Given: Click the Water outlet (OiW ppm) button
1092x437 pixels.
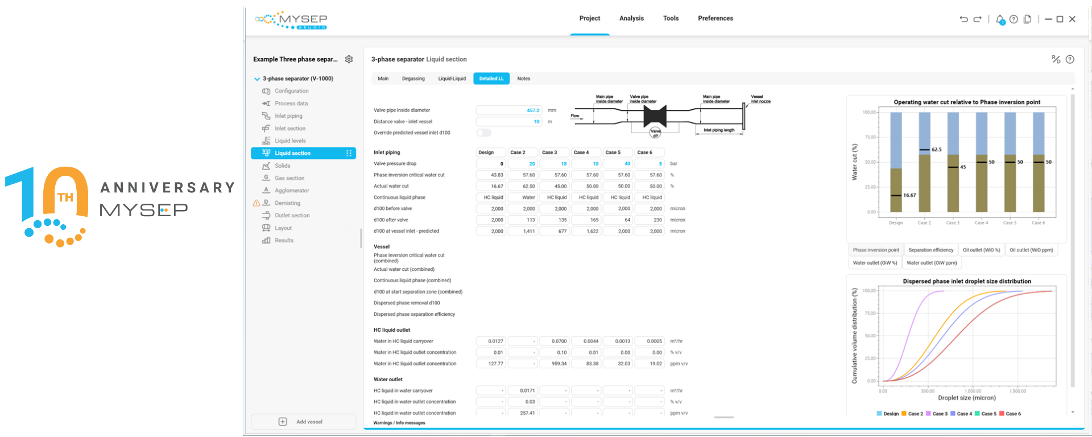Looking at the screenshot, I should pos(932,263).
